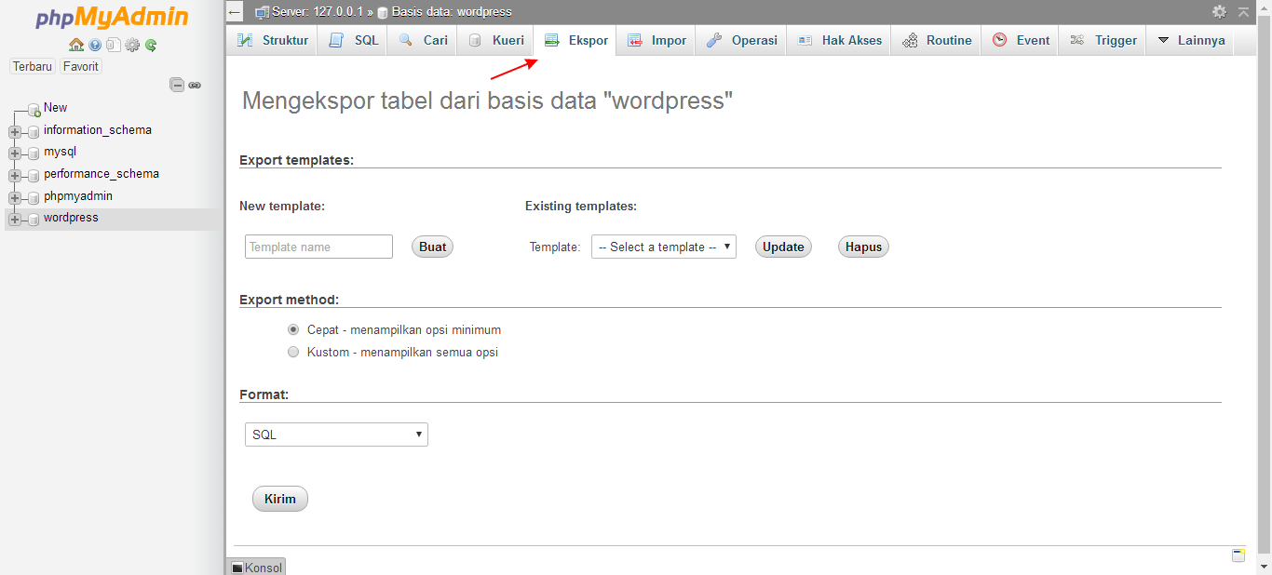Click the Home icon above the navigation panel
1272x575 pixels.
[76, 45]
